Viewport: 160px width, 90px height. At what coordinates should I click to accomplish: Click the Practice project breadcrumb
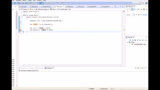click(x=24, y=9)
